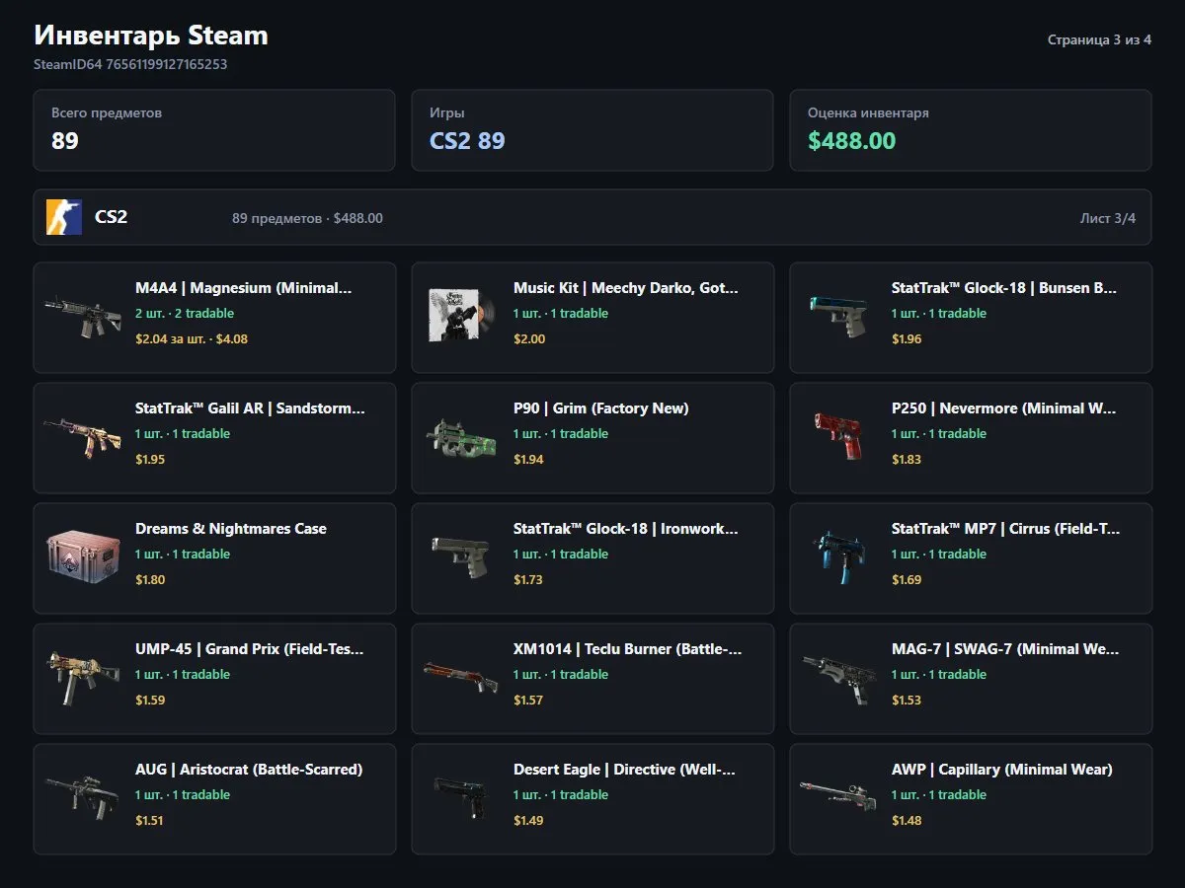Image resolution: width=1185 pixels, height=888 pixels.
Task: Open the Meechy Darko Music Kit cover
Action: [x=460, y=316]
